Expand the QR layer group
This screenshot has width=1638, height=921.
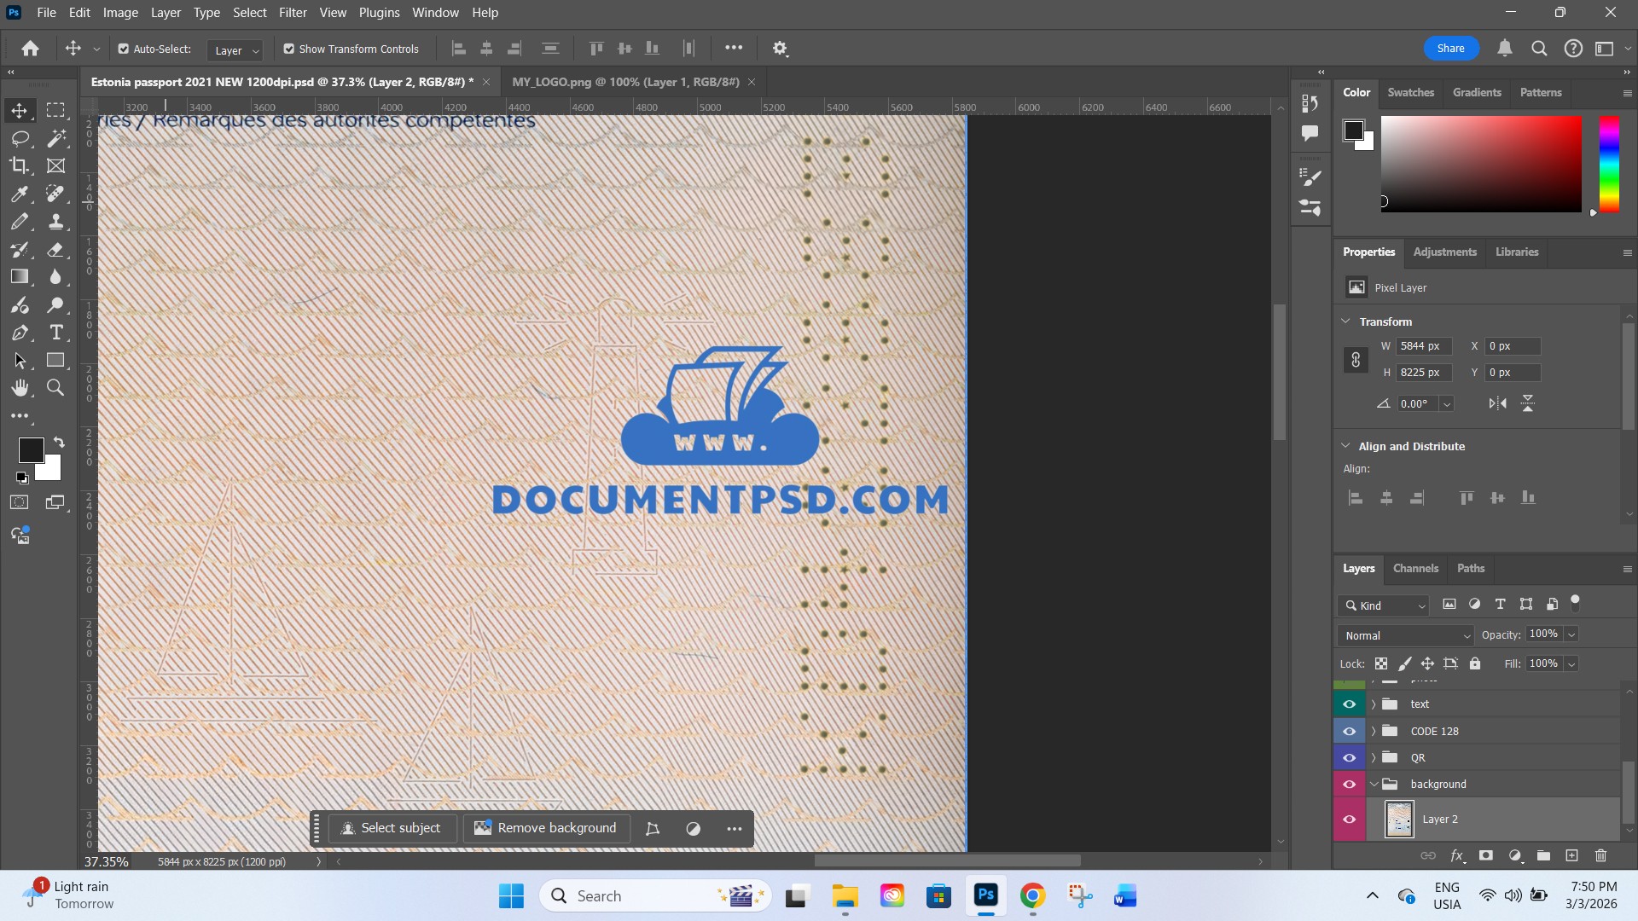click(1374, 757)
